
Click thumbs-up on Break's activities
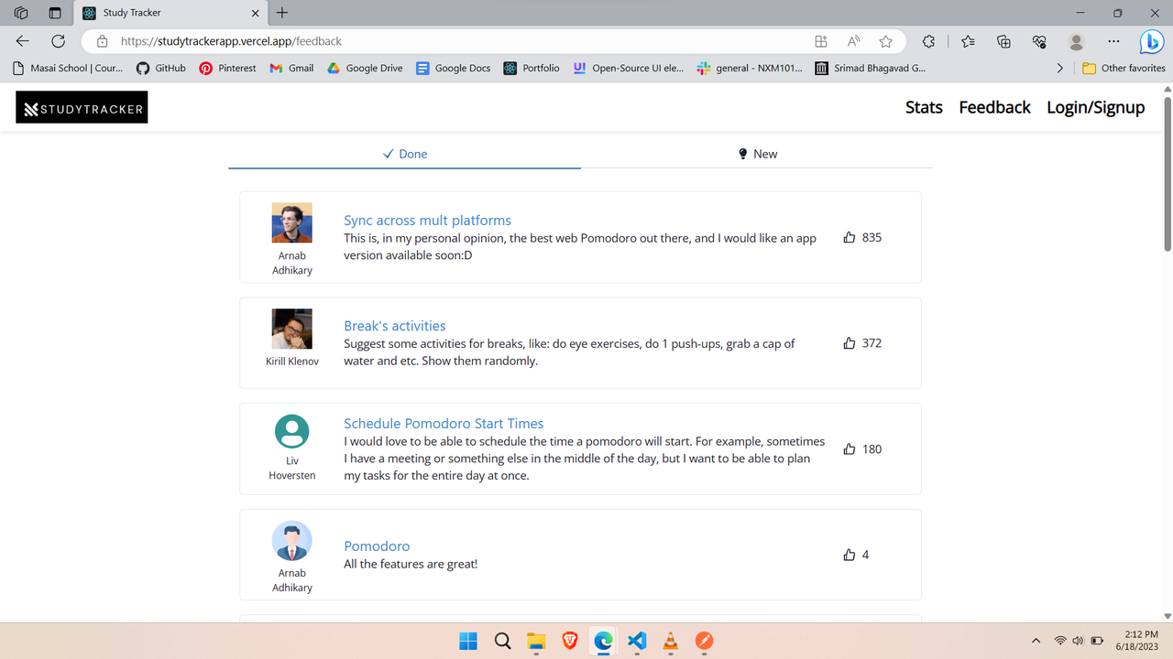850,343
